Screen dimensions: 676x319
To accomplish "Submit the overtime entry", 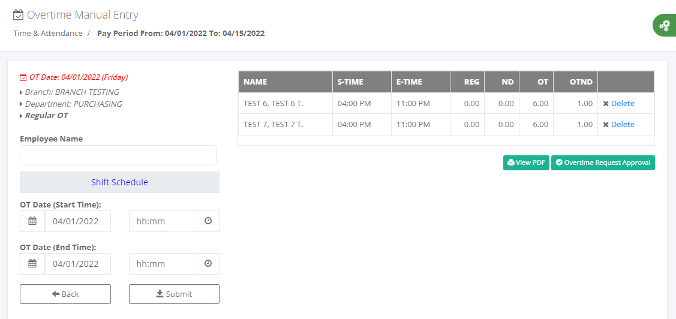I will click(174, 294).
